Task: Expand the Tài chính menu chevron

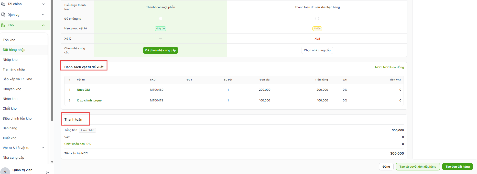Action: (x=43, y=4)
